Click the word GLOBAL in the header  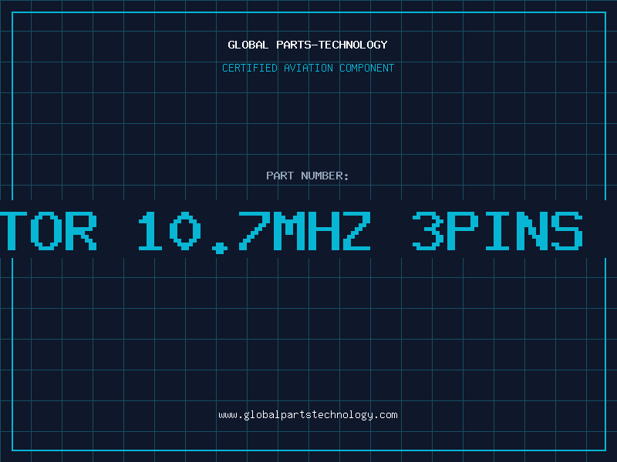click(x=248, y=45)
